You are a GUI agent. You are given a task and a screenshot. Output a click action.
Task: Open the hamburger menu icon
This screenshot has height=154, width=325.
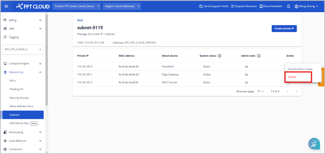[6, 6]
